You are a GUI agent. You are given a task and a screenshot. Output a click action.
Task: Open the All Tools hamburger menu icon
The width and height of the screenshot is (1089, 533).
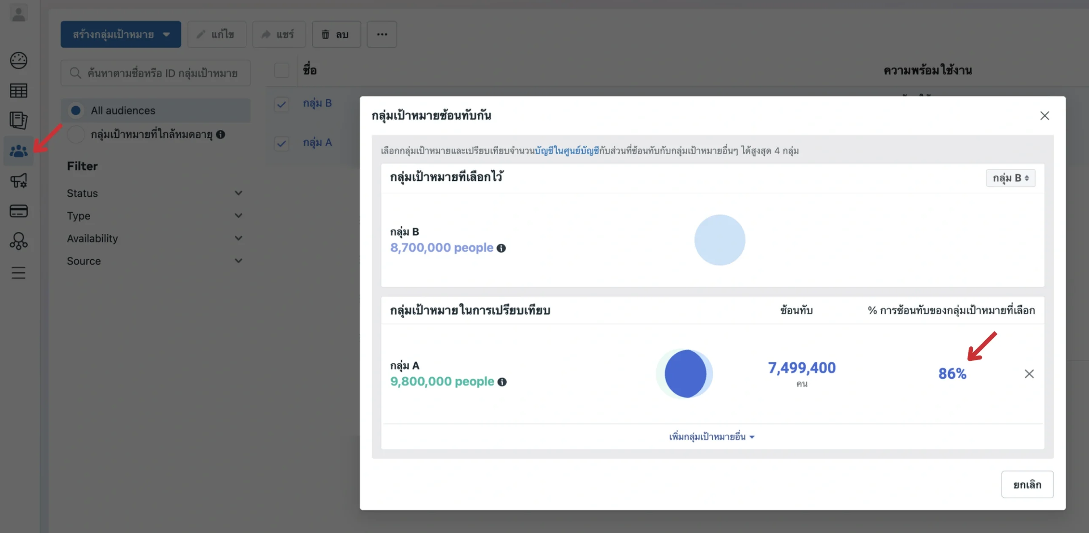tap(18, 273)
